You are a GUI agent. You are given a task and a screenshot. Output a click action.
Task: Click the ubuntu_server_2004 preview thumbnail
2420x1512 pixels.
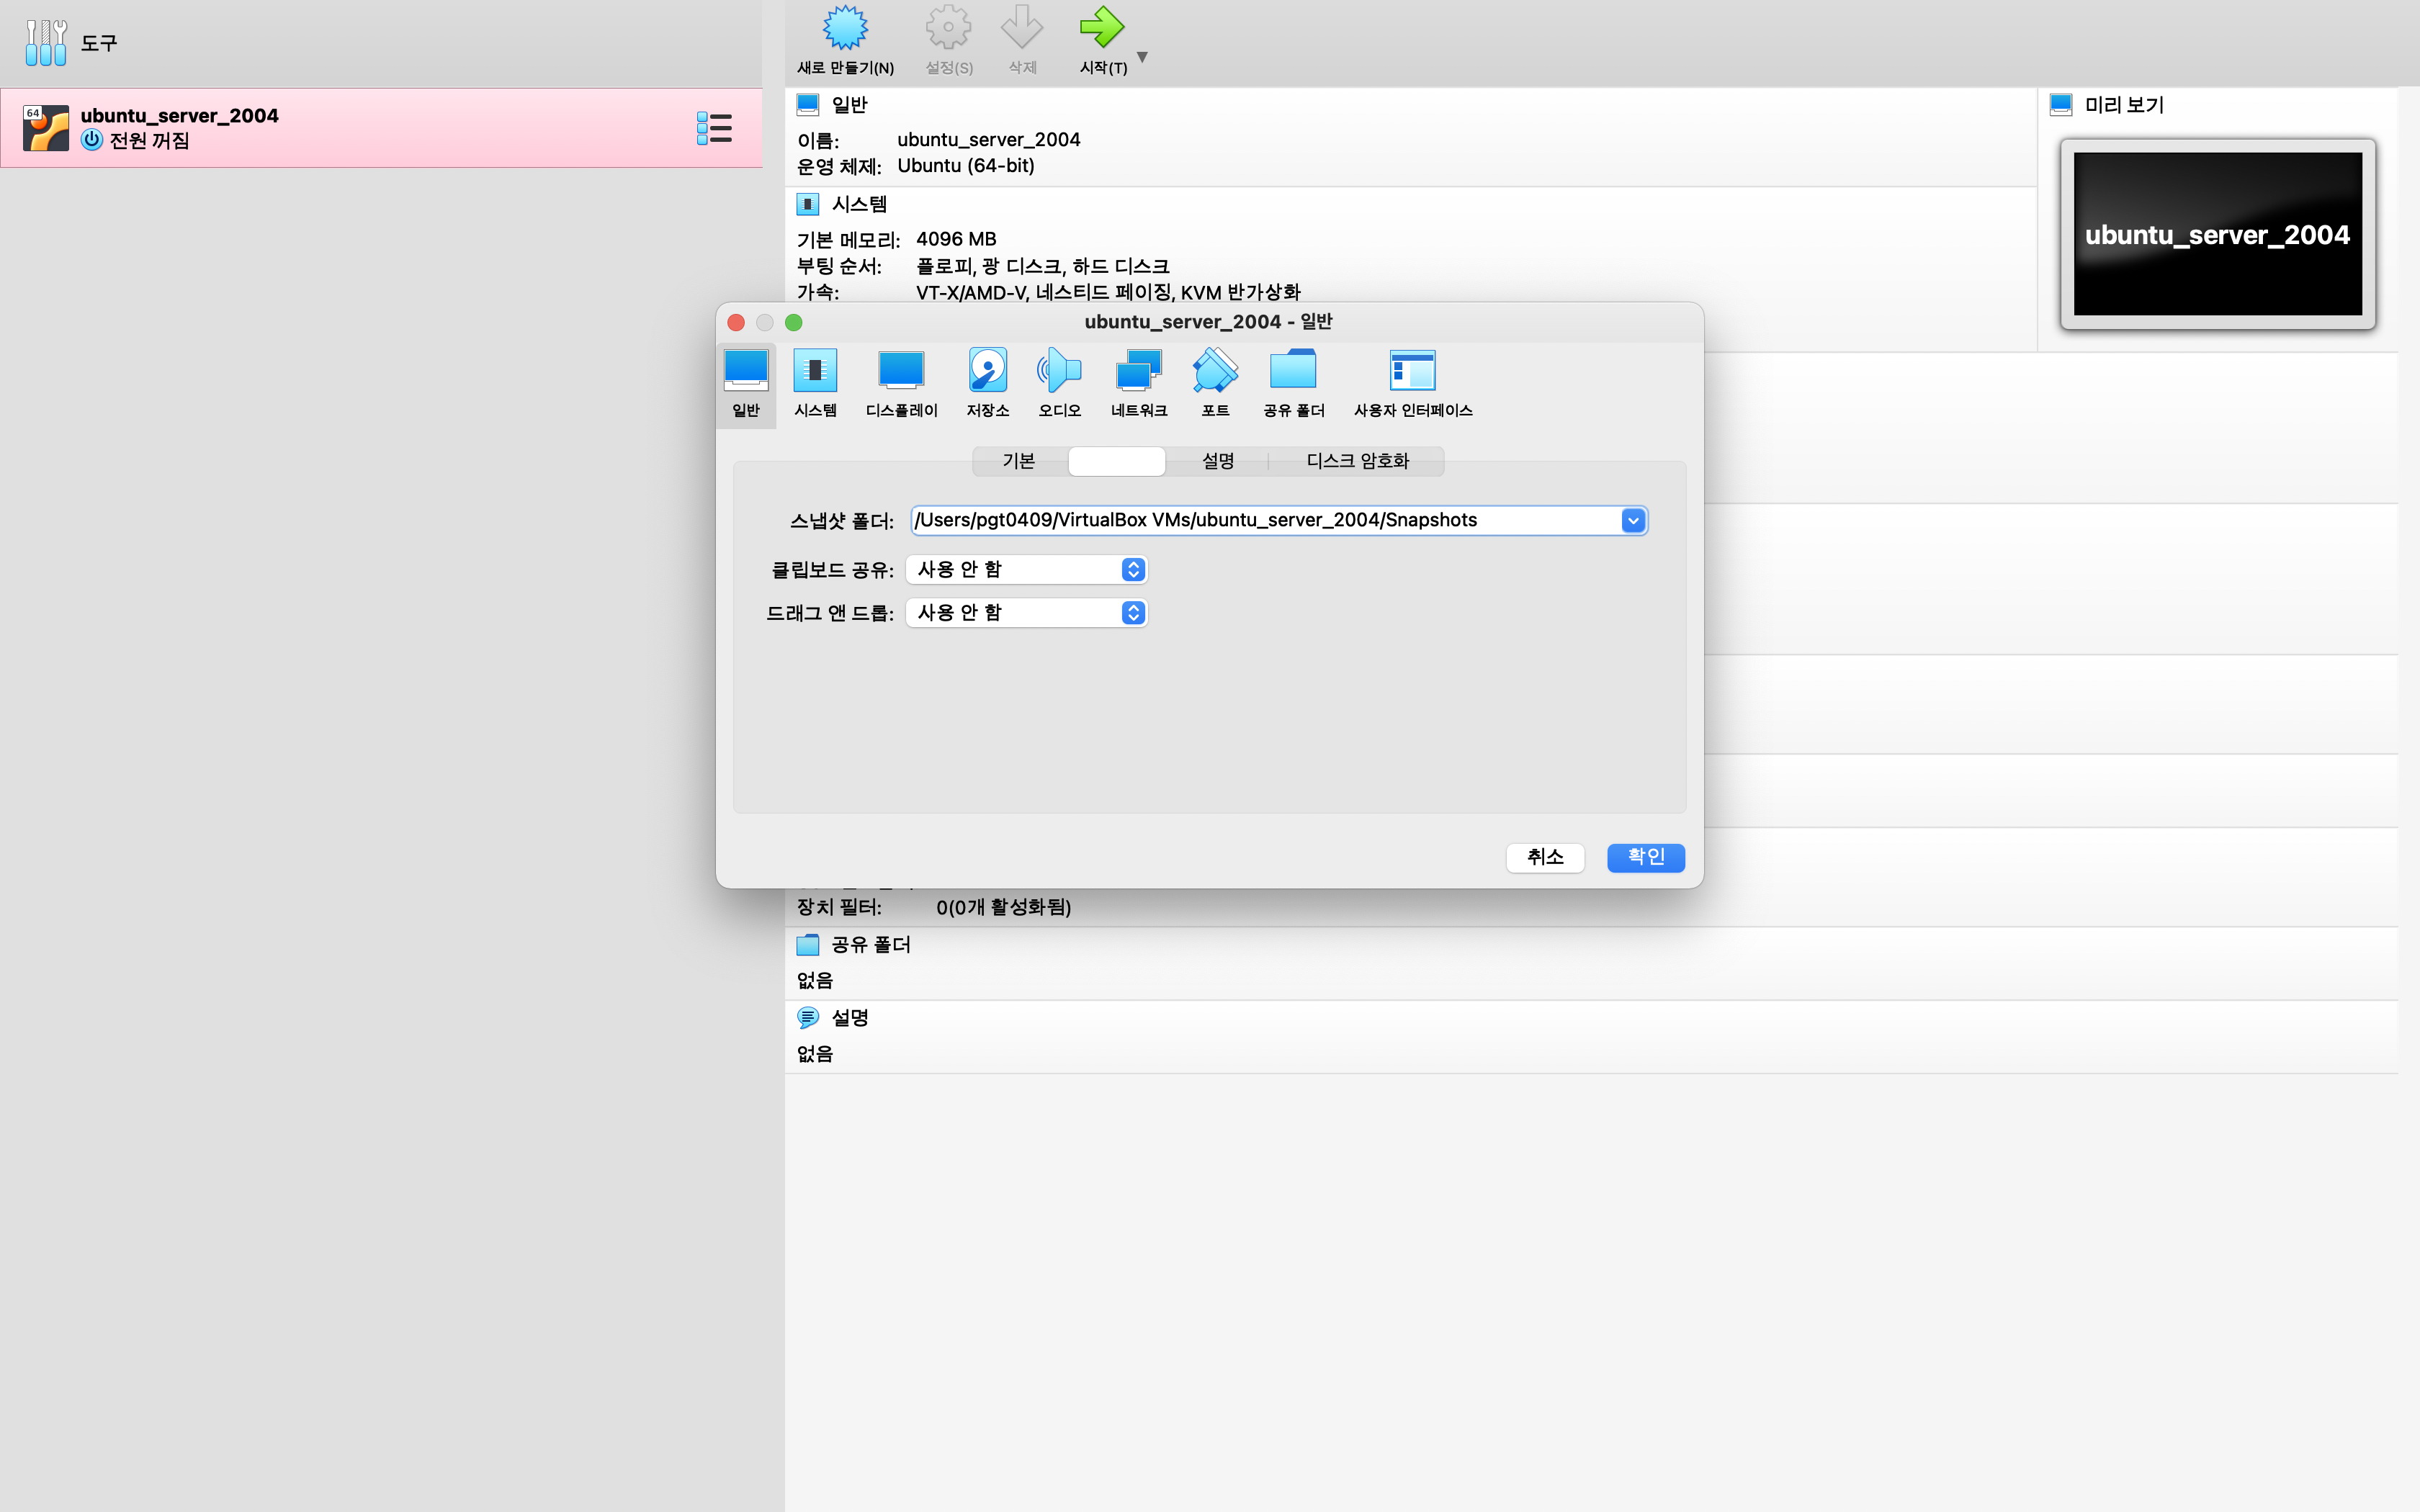tap(2217, 234)
